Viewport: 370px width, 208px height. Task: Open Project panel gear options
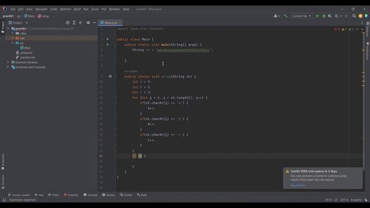(x=88, y=23)
